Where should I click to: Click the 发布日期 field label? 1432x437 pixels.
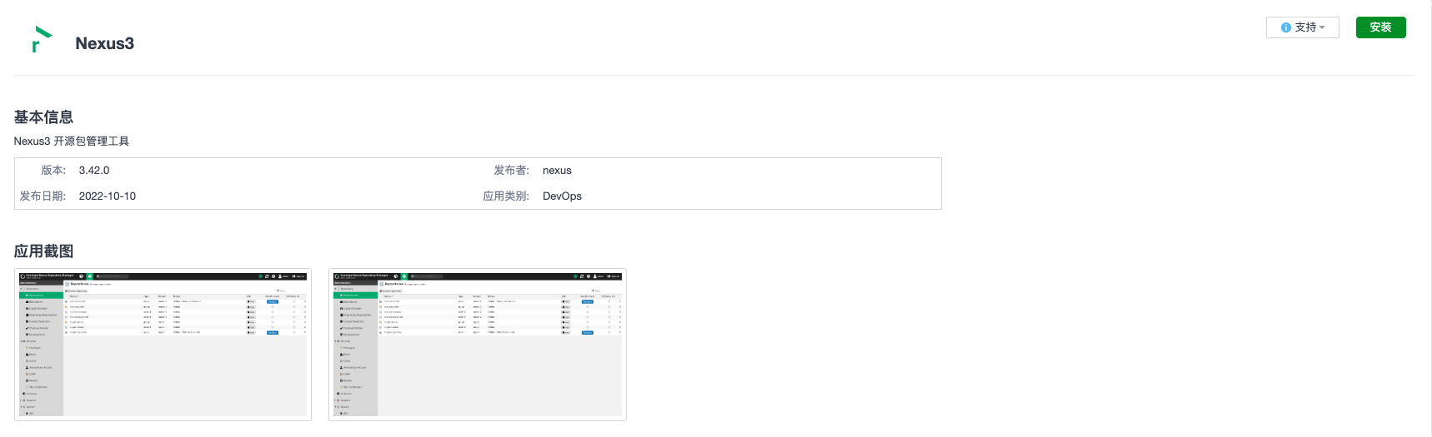[43, 196]
